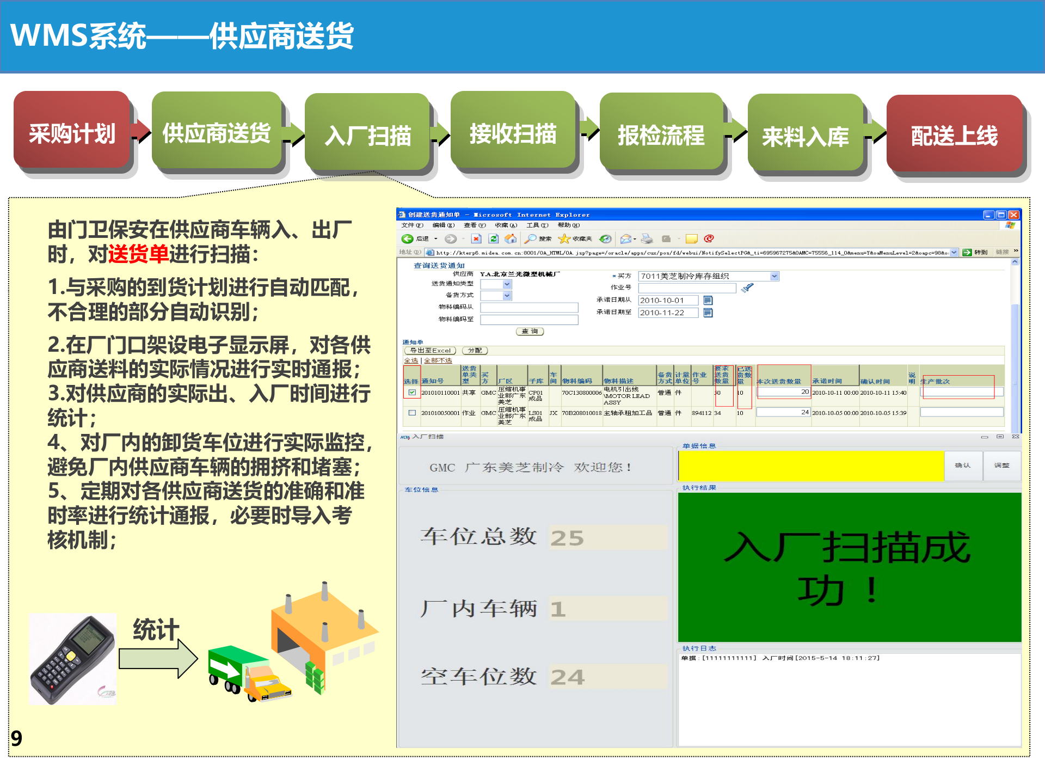The width and height of the screenshot is (1045, 784).
Task: Click the Refresh icon in the browser toolbar
Action: [x=493, y=240]
